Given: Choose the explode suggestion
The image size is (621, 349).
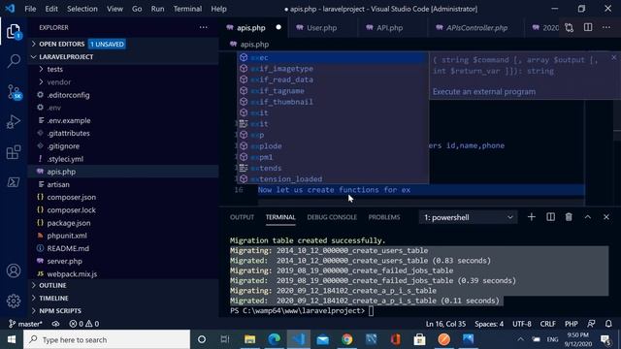Looking at the screenshot, I should [x=332, y=146].
